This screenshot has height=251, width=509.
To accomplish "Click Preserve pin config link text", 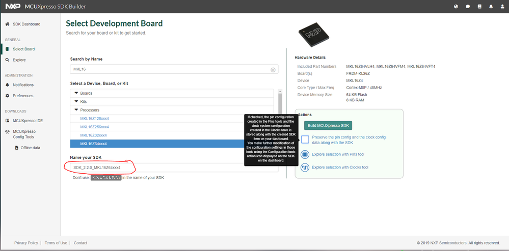I will (x=349, y=140).
